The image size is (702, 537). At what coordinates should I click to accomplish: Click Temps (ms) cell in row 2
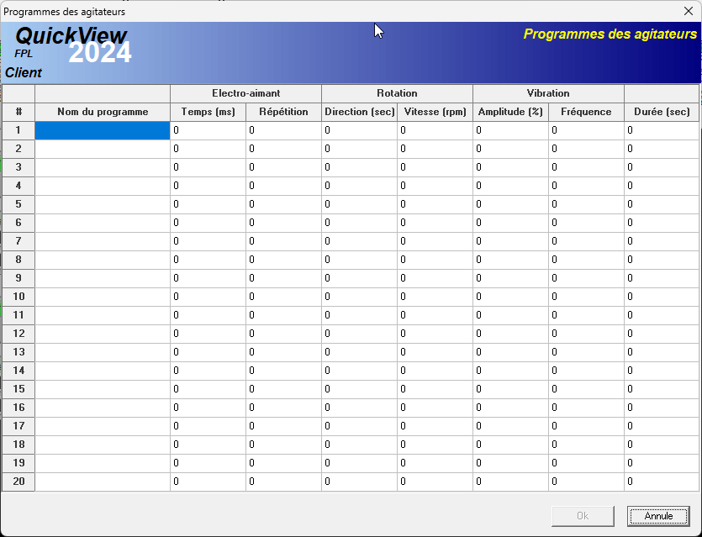click(208, 149)
